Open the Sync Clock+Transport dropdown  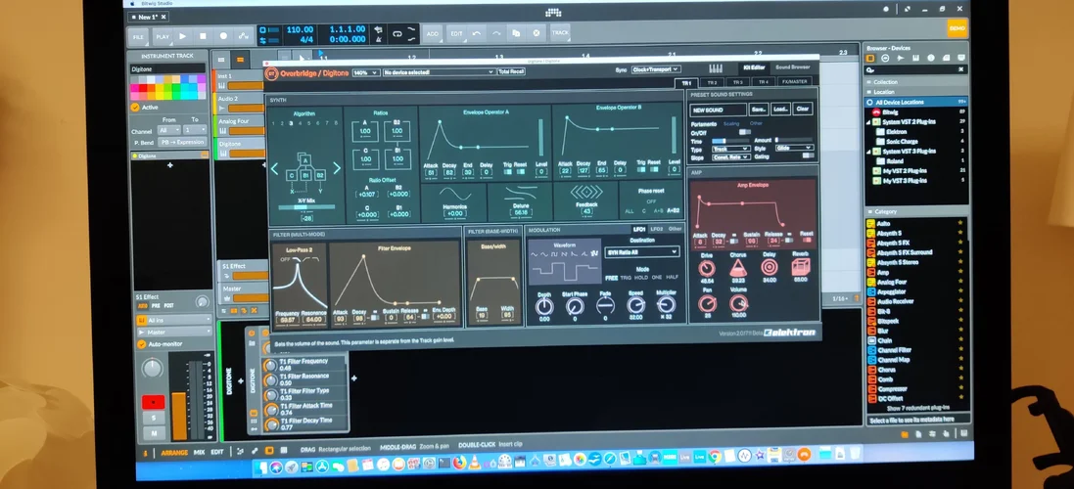[x=654, y=71]
